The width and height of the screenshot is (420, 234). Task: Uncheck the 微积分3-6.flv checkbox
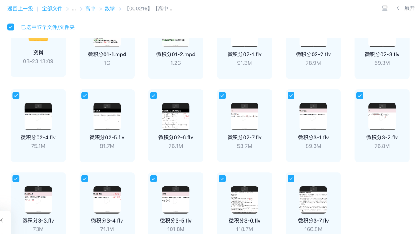[x=222, y=179]
